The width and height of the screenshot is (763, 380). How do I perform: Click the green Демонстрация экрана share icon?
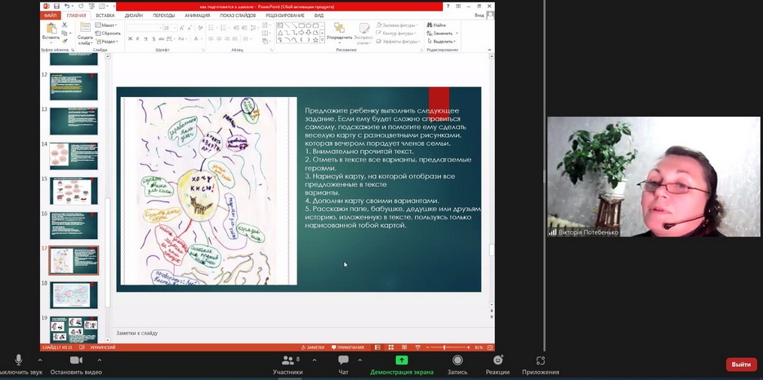click(401, 360)
